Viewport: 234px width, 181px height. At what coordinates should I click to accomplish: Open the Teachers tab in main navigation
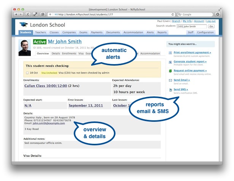[x=40, y=32]
